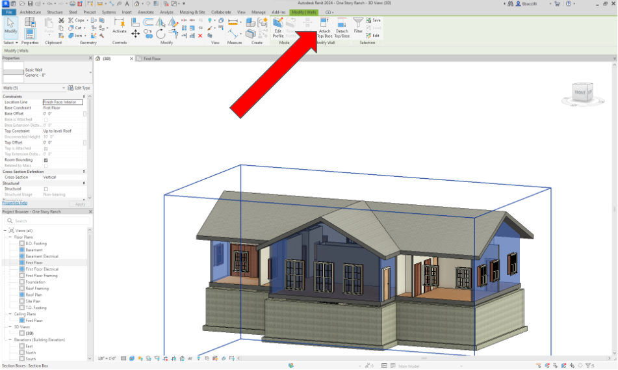Click the ViewCube FRONT face
This screenshot has height=370, width=618.
tap(580, 93)
